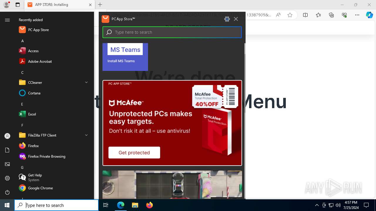376x211 pixels.
Task: Click the PC App Store logo icon
Action: tap(105, 18)
